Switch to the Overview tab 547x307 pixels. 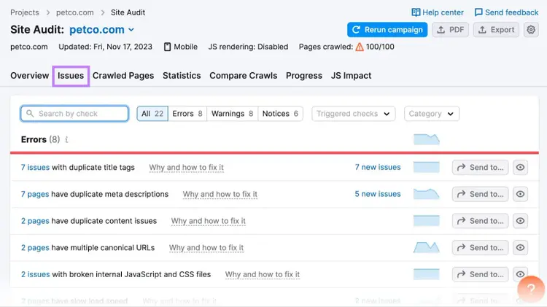[x=30, y=76]
